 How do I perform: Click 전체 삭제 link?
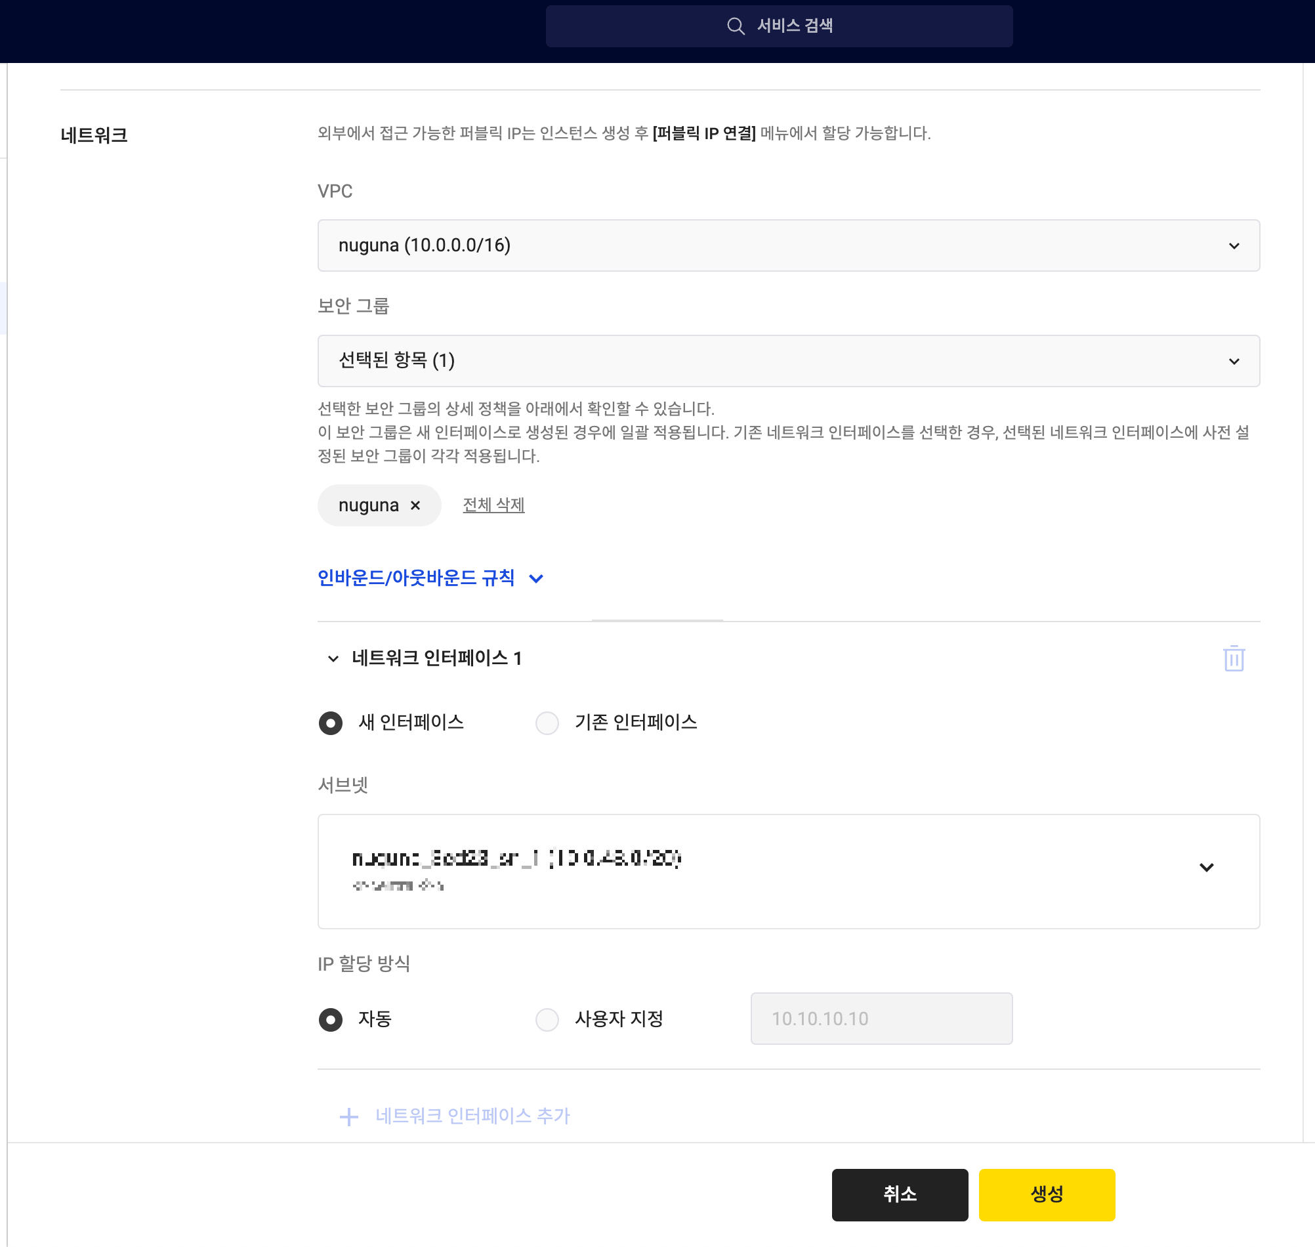pos(493,505)
